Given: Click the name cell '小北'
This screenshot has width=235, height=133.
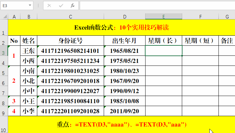Looking at the screenshot, I should point(29,81).
